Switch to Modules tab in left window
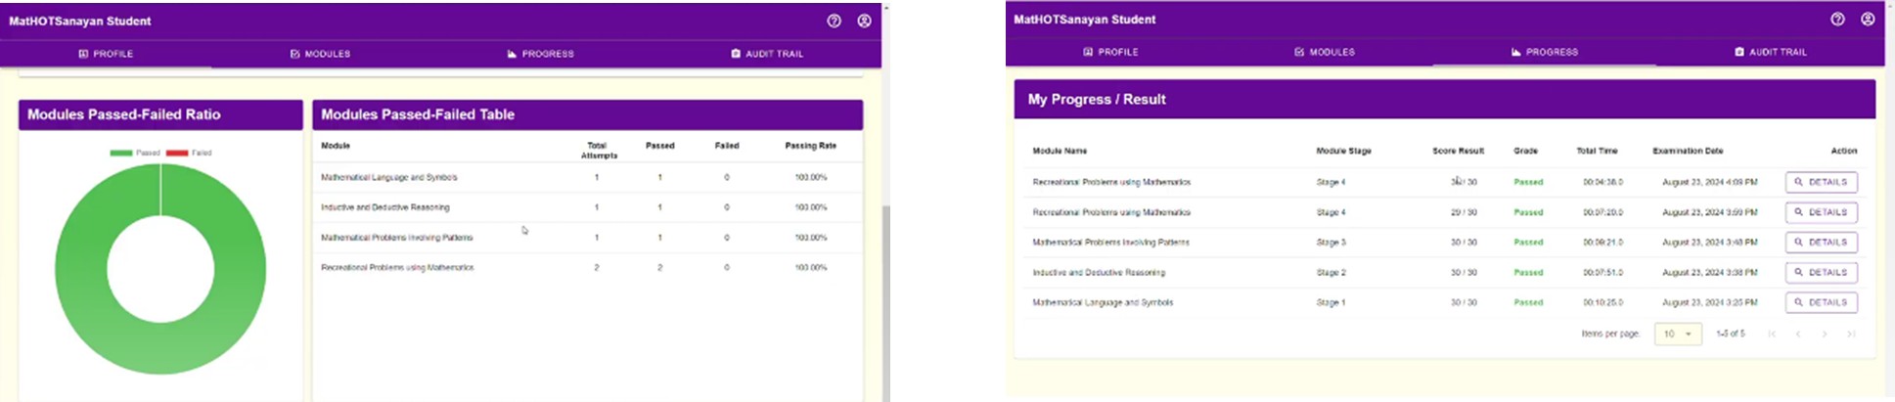Image resolution: width=1895 pixels, height=402 pixels. click(x=320, y=54)
